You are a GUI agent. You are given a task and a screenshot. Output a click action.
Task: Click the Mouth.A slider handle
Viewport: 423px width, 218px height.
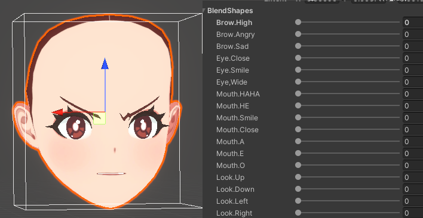click(298, 141)
